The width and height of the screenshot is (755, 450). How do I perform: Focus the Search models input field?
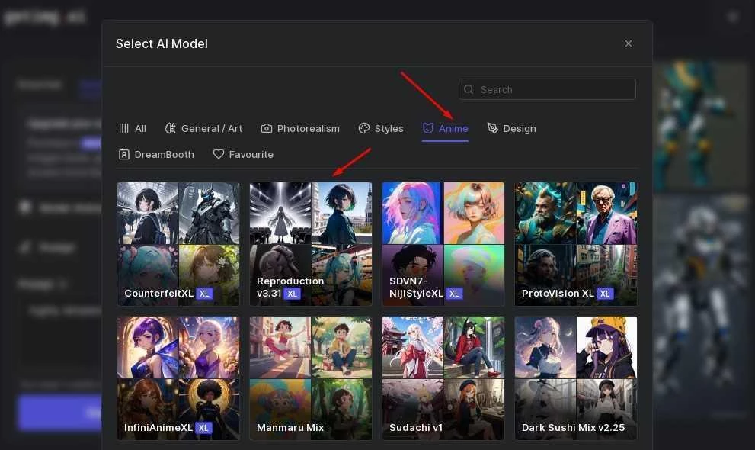click(547, 89)
